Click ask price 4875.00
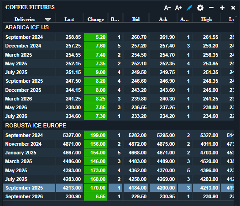Image resolution: width=240 pixels, height=206 pixels. pos(163,144)
